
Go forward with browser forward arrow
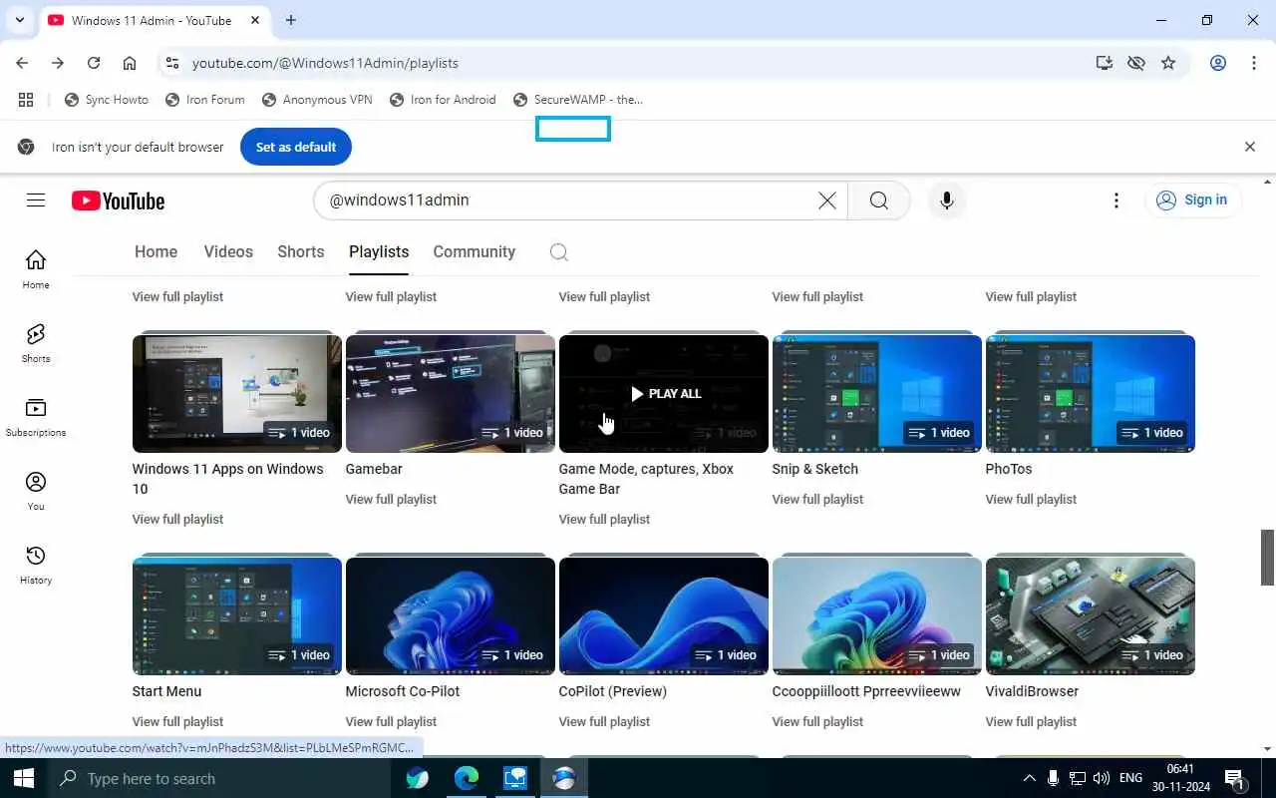[58, 63]
